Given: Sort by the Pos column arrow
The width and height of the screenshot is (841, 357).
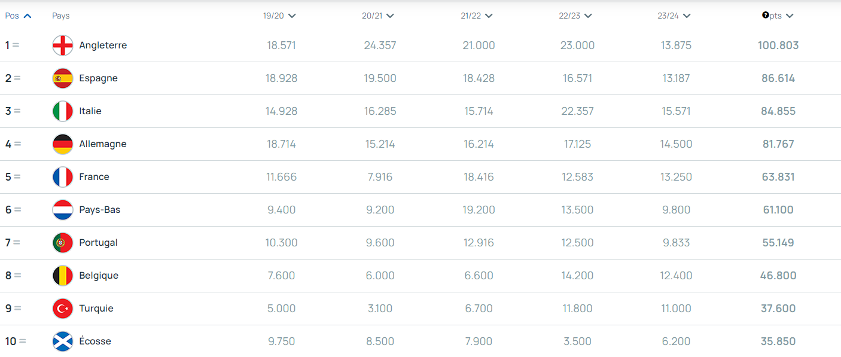Looking at the screenshot, I should click(27, 16).
